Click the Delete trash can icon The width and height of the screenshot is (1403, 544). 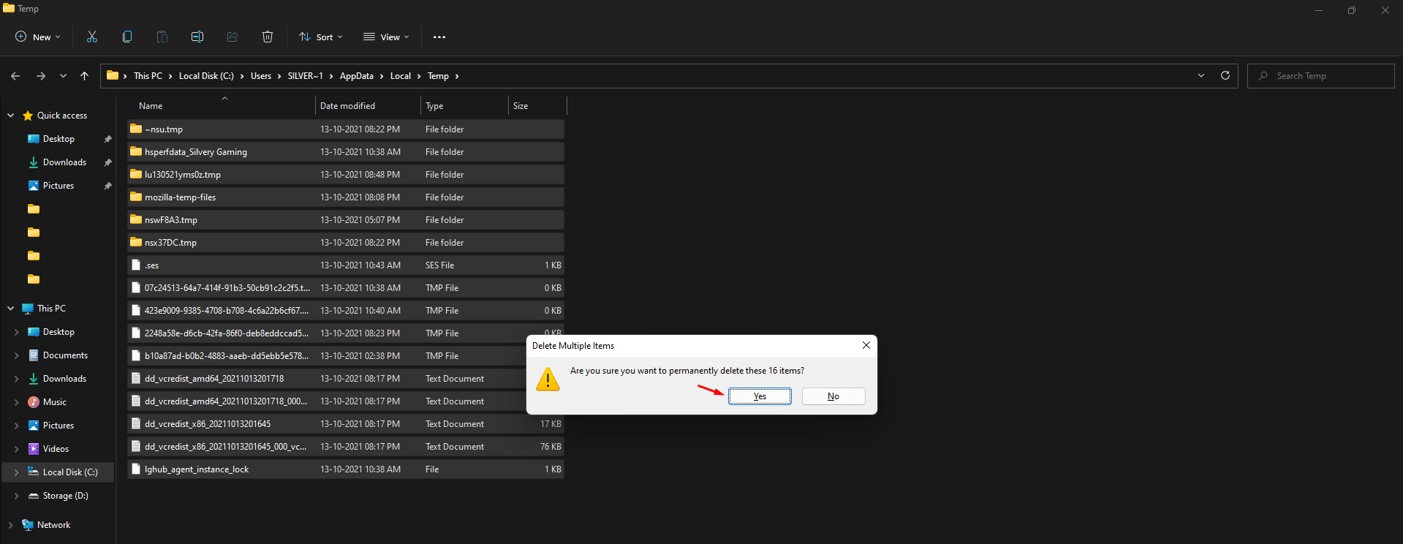point(268,37)
